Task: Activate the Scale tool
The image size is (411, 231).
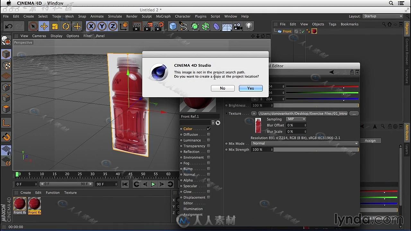Action: pyautogui.click(x=55, y=26)
